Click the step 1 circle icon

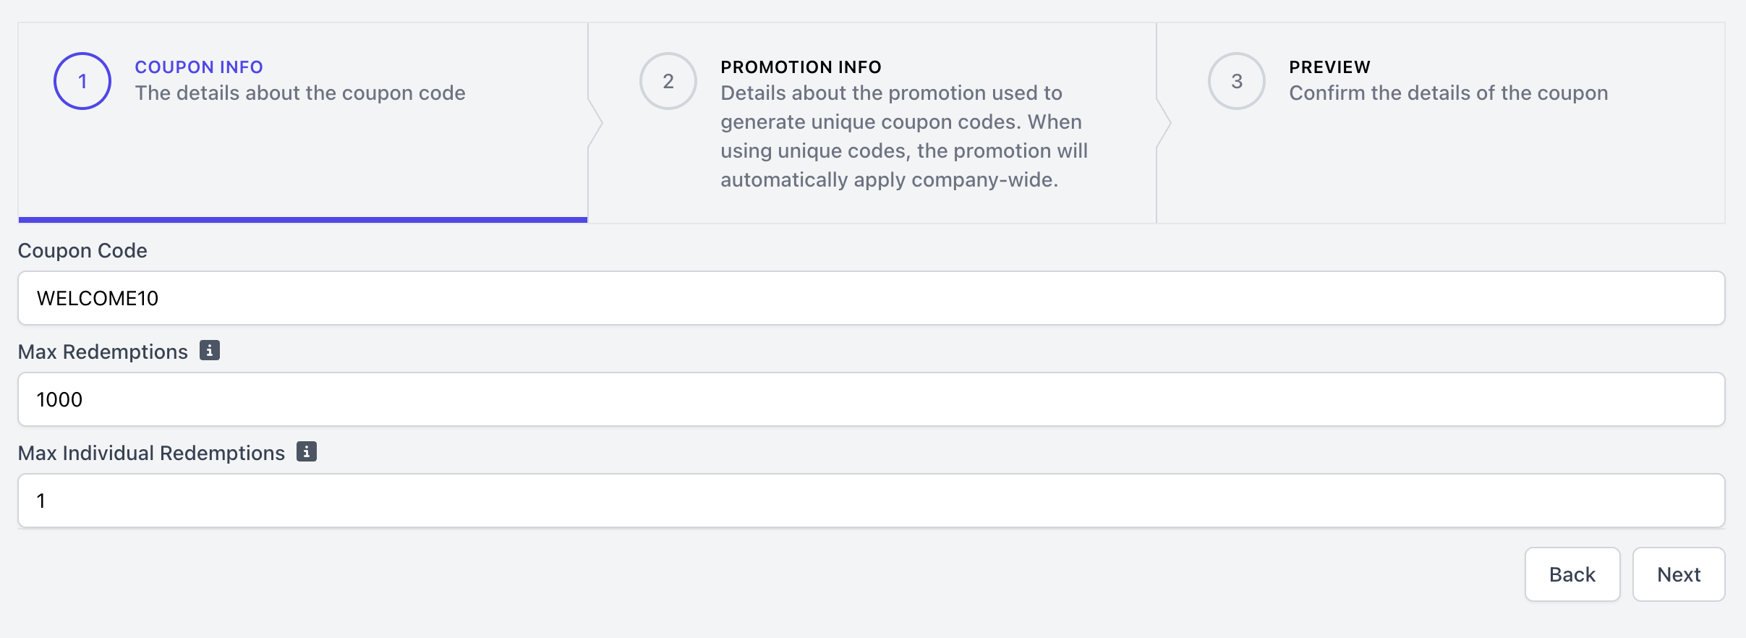82,81
